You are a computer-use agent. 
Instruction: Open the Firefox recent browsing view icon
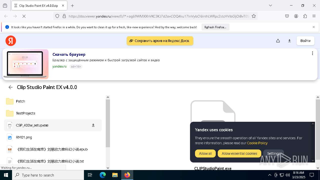[x=5, y=5]
